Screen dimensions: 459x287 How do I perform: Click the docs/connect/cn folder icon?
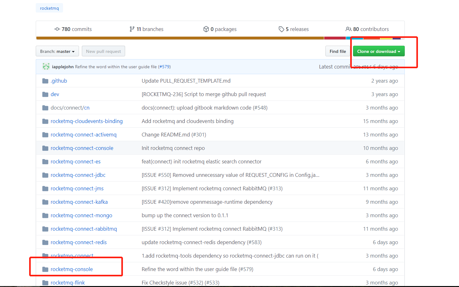tap(45, 108)
